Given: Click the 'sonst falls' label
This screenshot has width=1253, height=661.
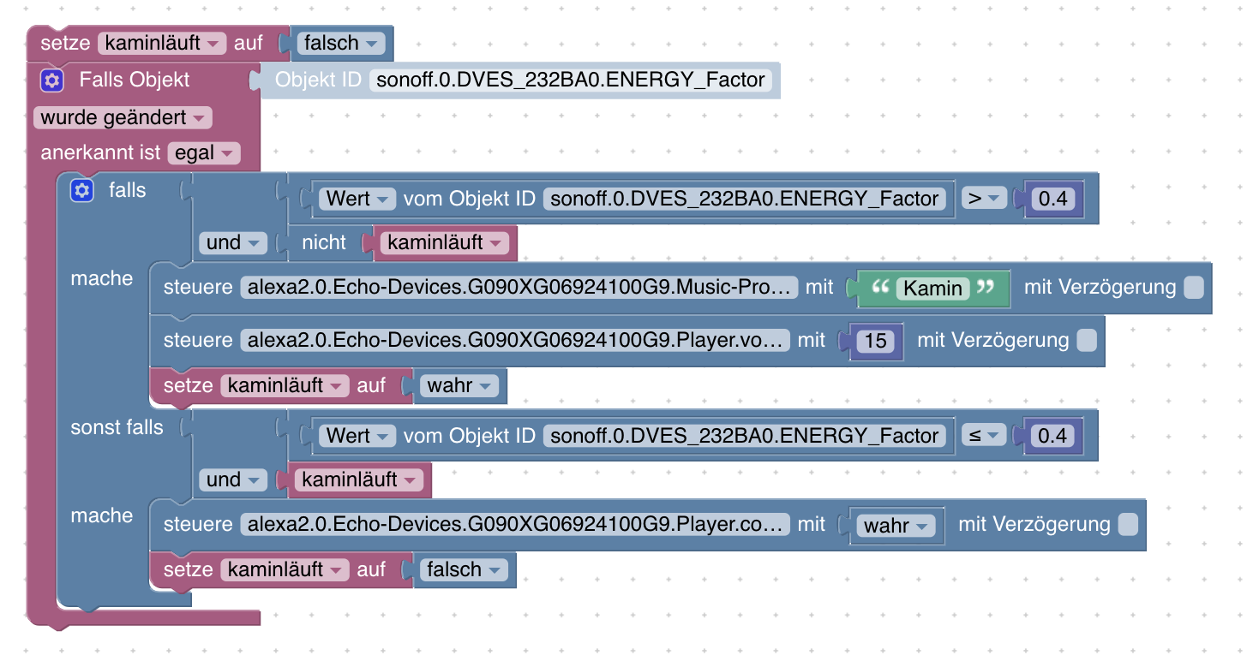Looking at the screenshot, I should coord(117,427).
